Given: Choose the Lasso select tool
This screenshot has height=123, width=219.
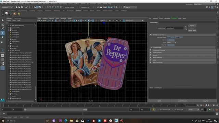Looking at the screenshot, I should pos(2,25).
